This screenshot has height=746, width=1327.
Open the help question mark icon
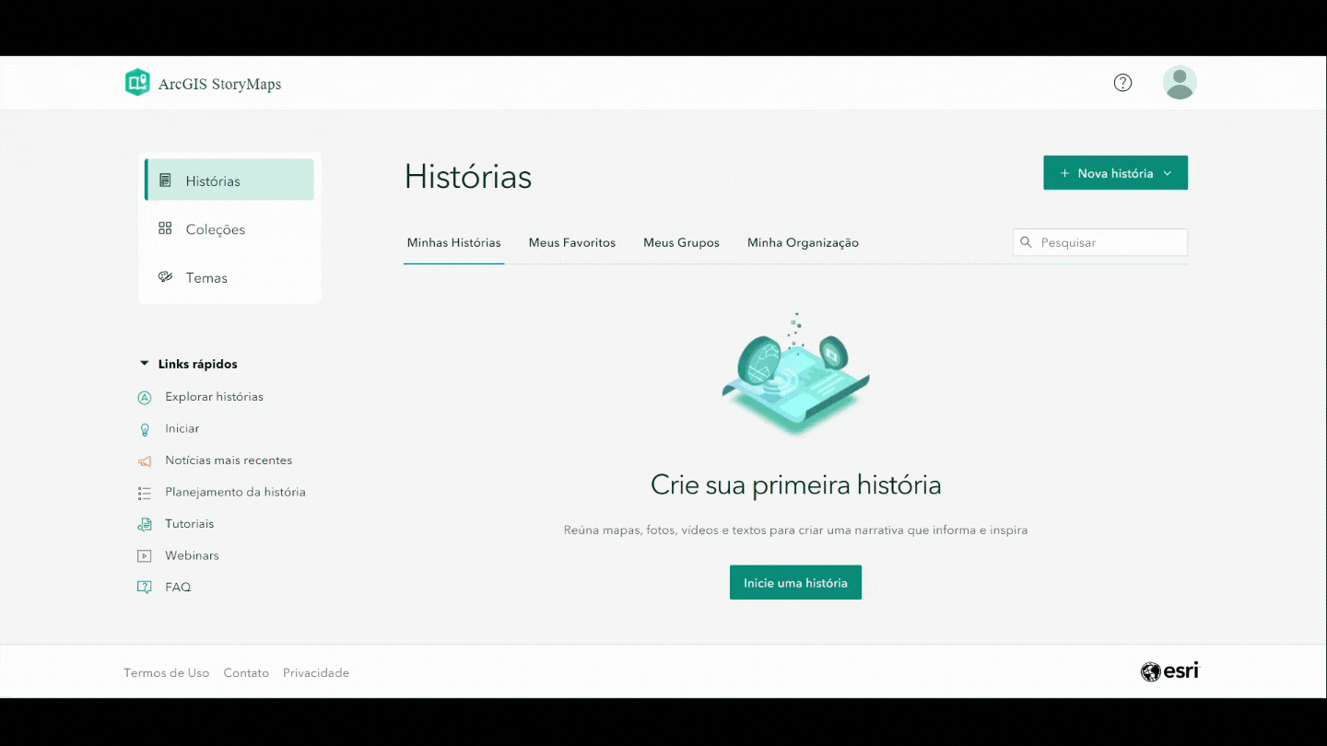point(1122,83)
